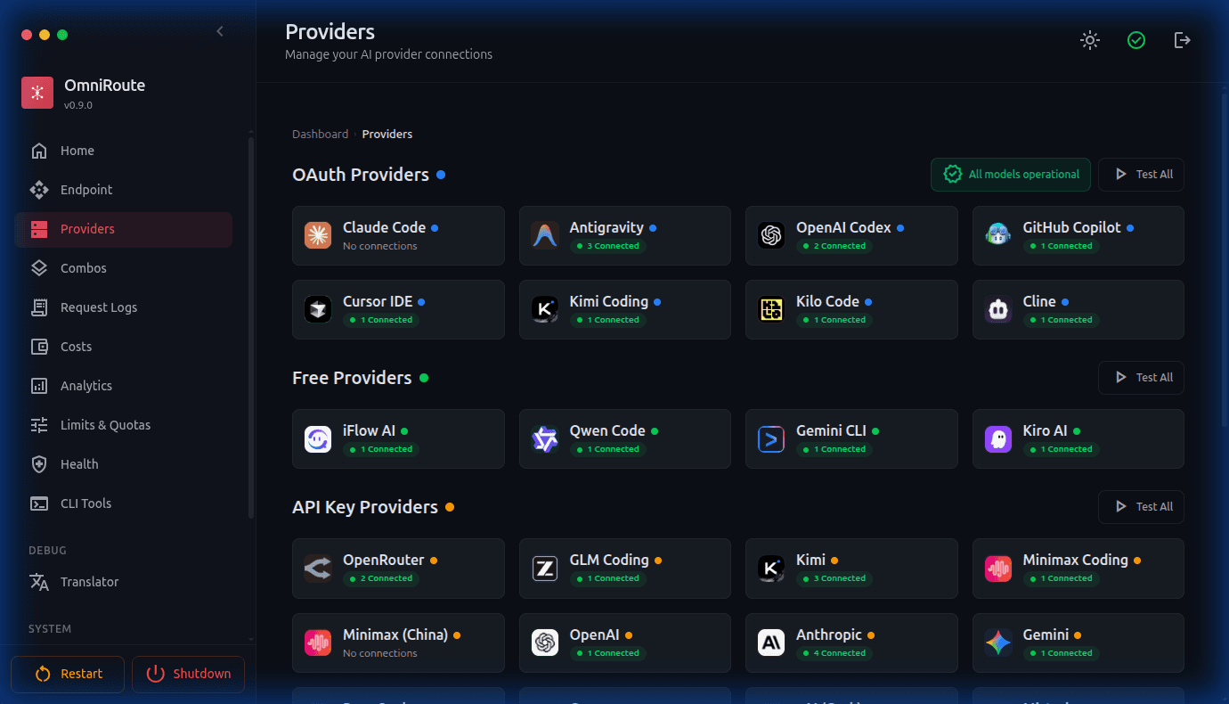Open the Claude Code provider icon
1229x704 pixels.
tap(318, 235)
